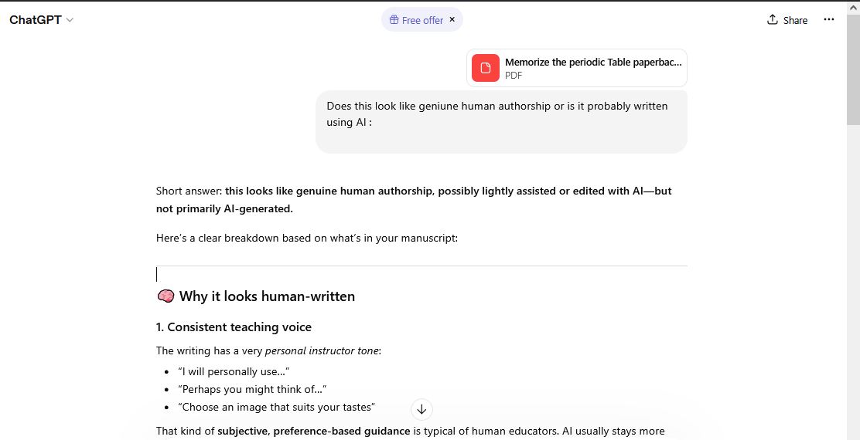Click the Share text label
The width and height of the screenshot is (860, 440).
tap(795, 21)
